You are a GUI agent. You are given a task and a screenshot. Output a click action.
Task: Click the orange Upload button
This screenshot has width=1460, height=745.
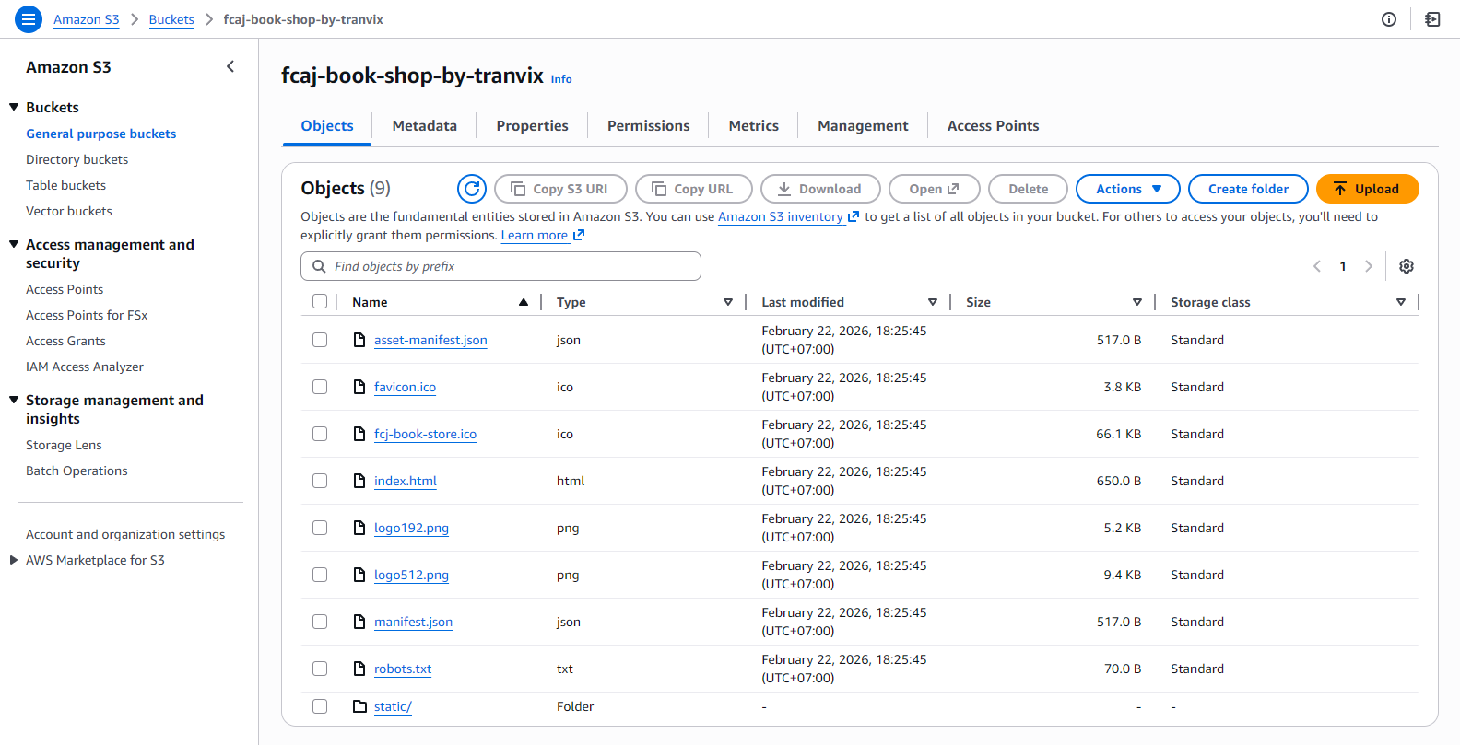tap(1367, 189)
